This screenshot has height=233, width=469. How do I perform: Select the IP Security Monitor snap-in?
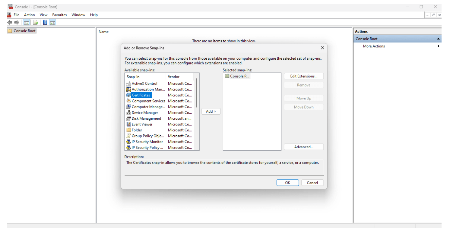tap(147, 142)
